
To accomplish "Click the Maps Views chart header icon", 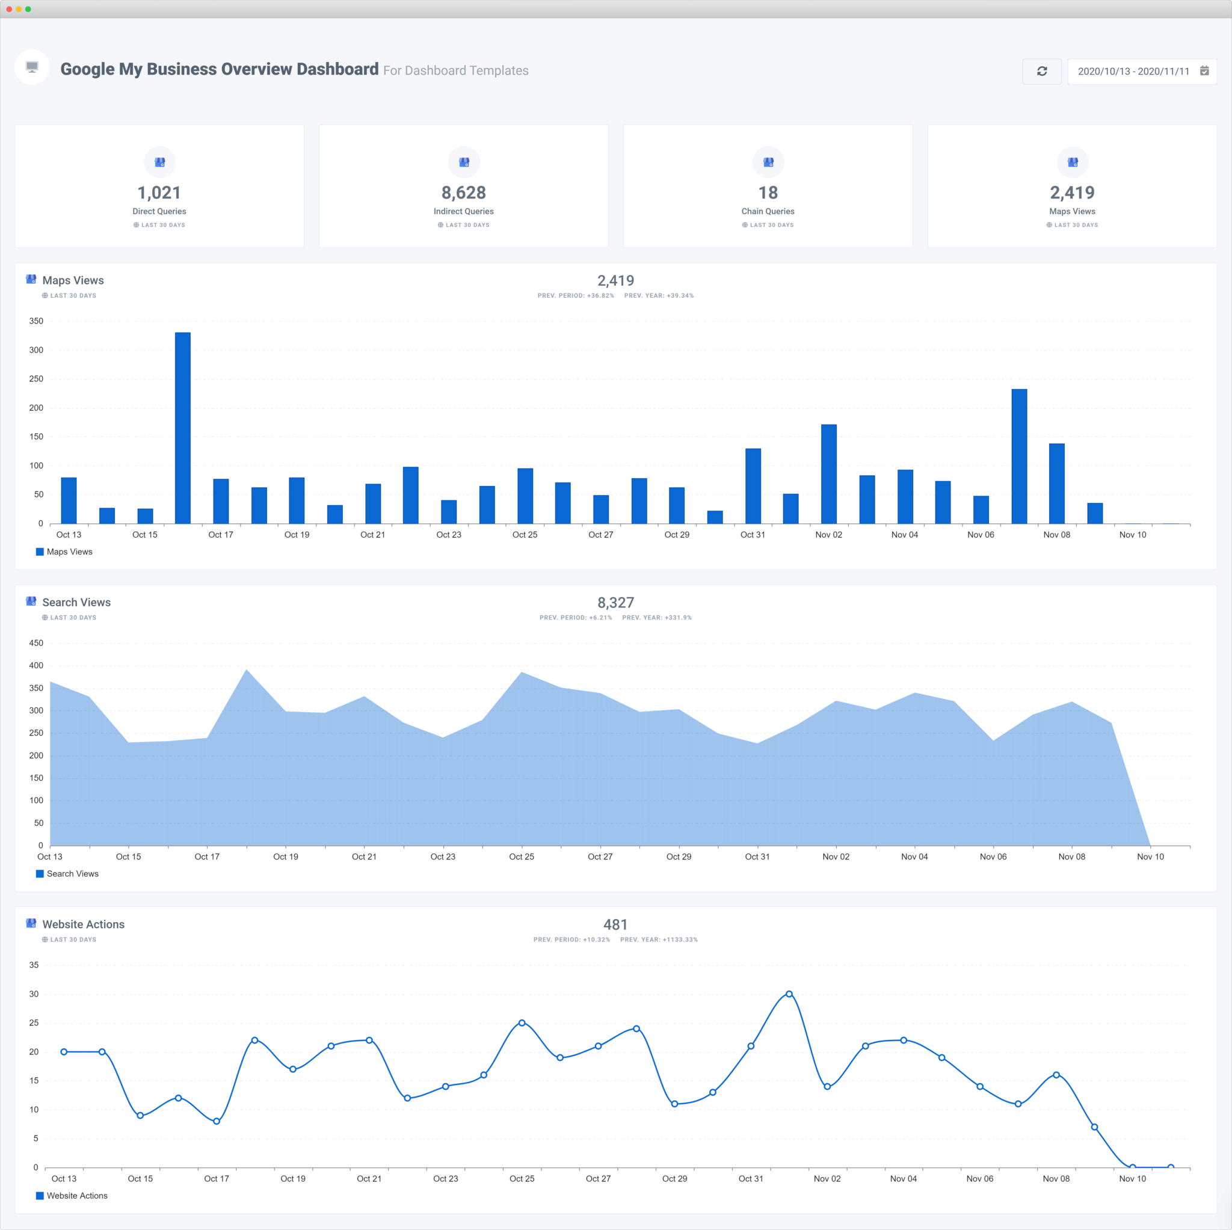I will [31, 279].
